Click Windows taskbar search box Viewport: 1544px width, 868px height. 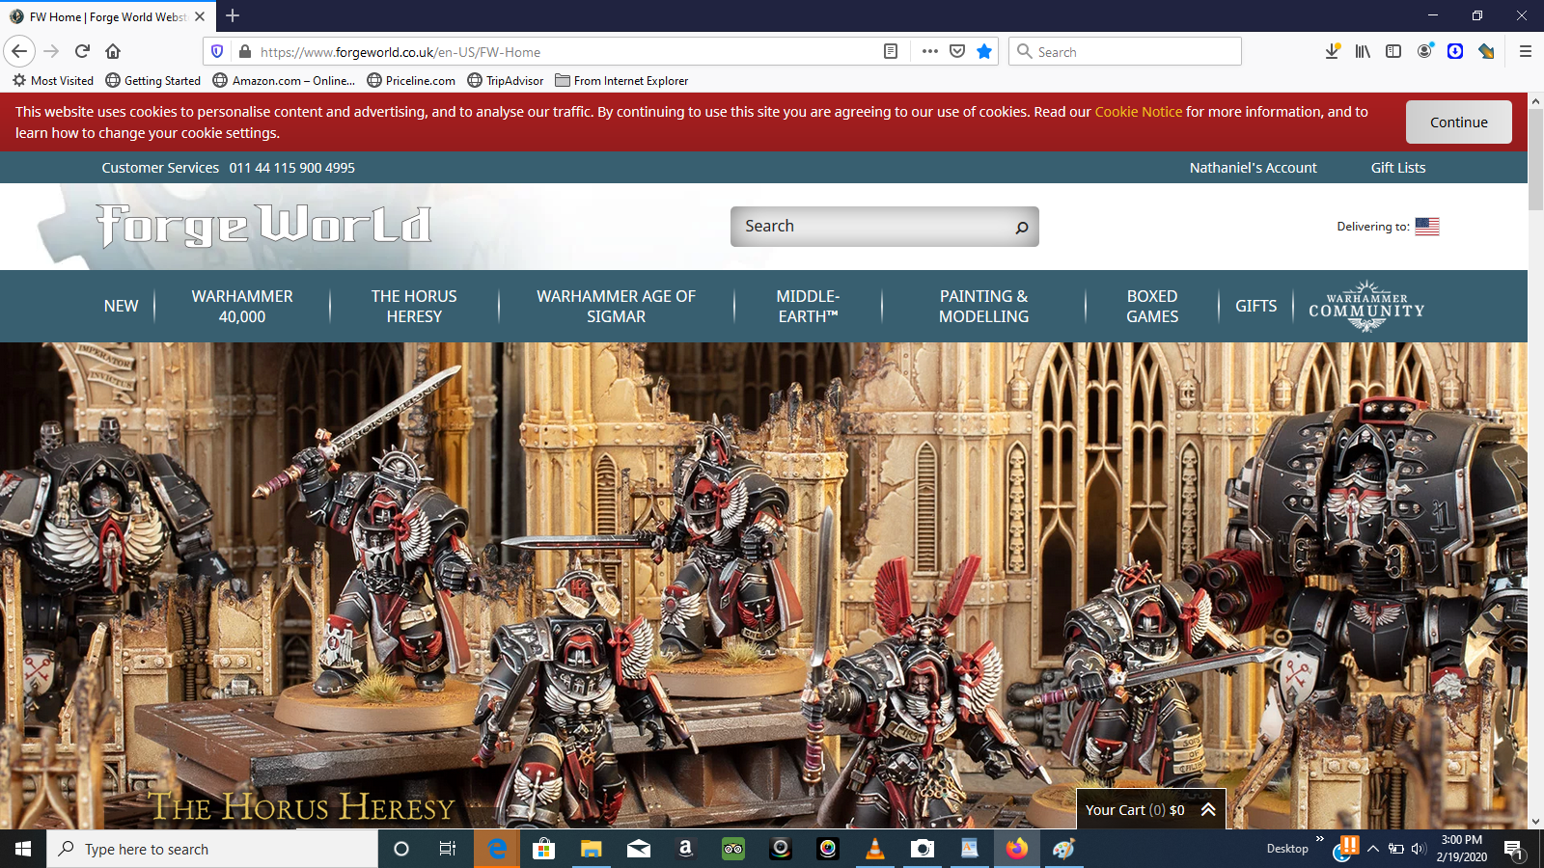click(x=212, y=849)
